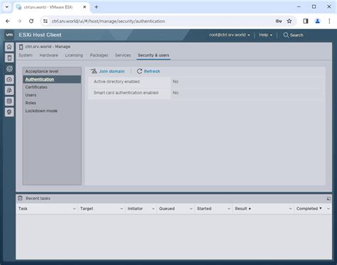View site information icon in address bar
This screenshot has width=337, height=265.
[x=46, y=21]
